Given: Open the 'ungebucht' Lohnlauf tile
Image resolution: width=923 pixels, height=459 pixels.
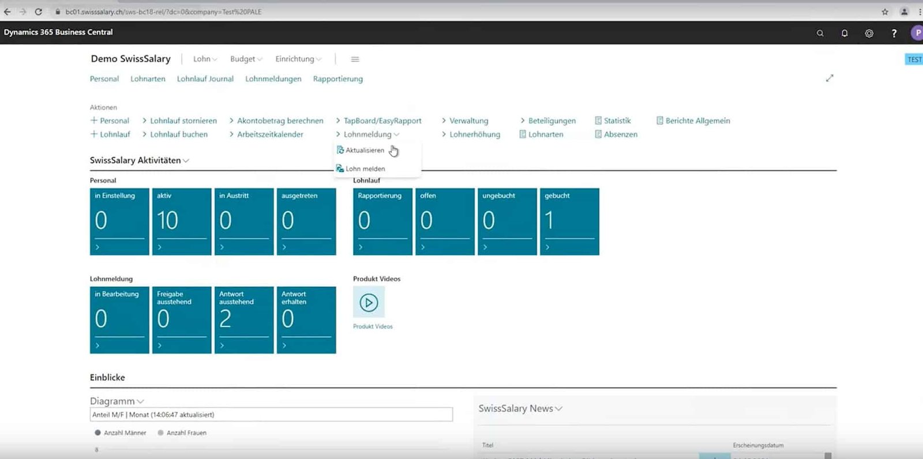Looking at the screenshot, I should pyautogui.click(x=507, y=221).
